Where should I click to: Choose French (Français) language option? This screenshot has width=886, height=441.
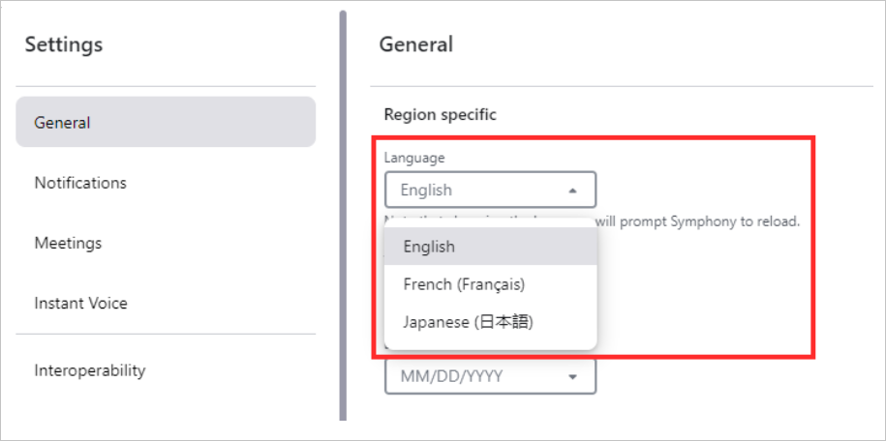coord(491,284)
